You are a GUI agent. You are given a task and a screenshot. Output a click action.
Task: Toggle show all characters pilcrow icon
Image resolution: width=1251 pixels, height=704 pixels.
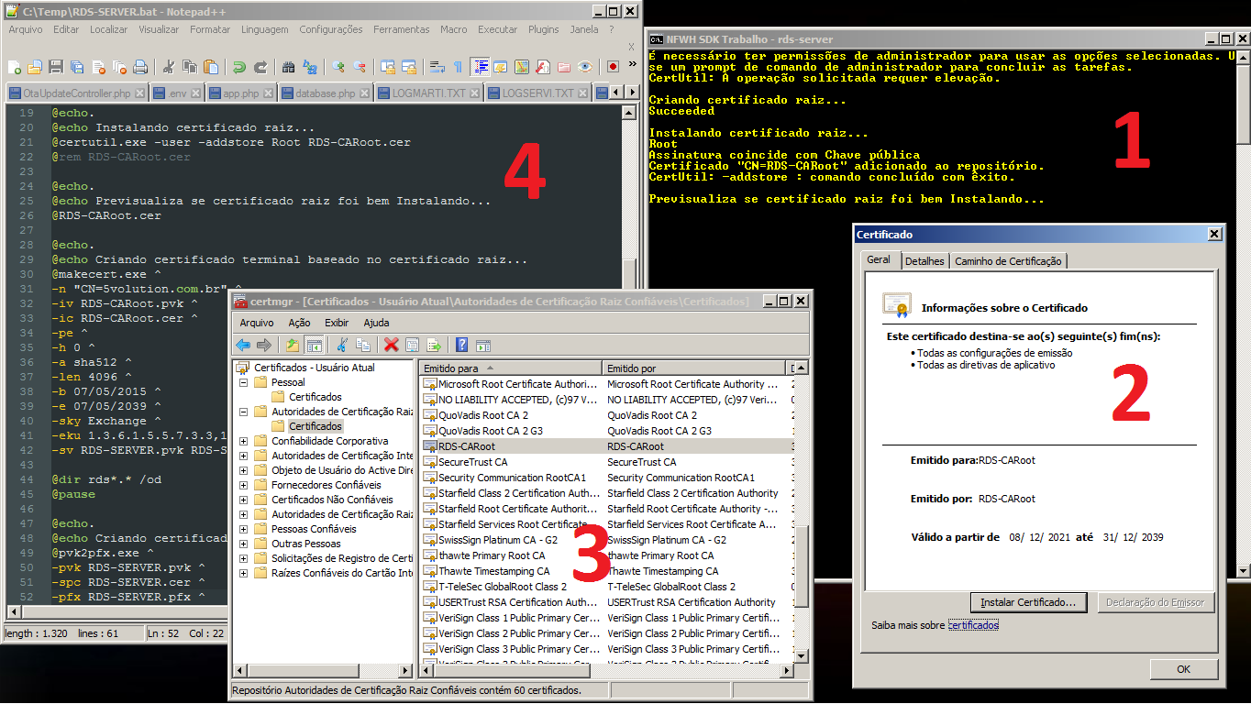pyautogui.click(x=458, y=67)
